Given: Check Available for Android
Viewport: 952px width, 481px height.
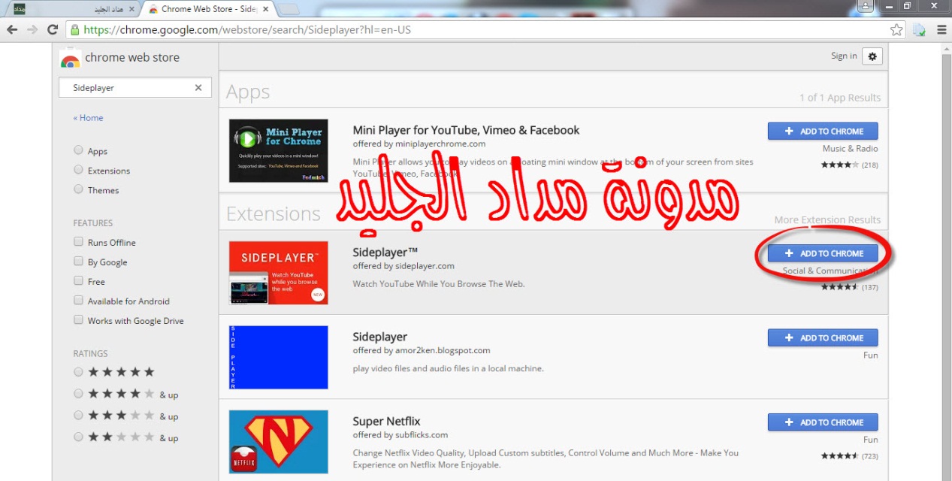Looking at the screenshot, I should point(78,301).
